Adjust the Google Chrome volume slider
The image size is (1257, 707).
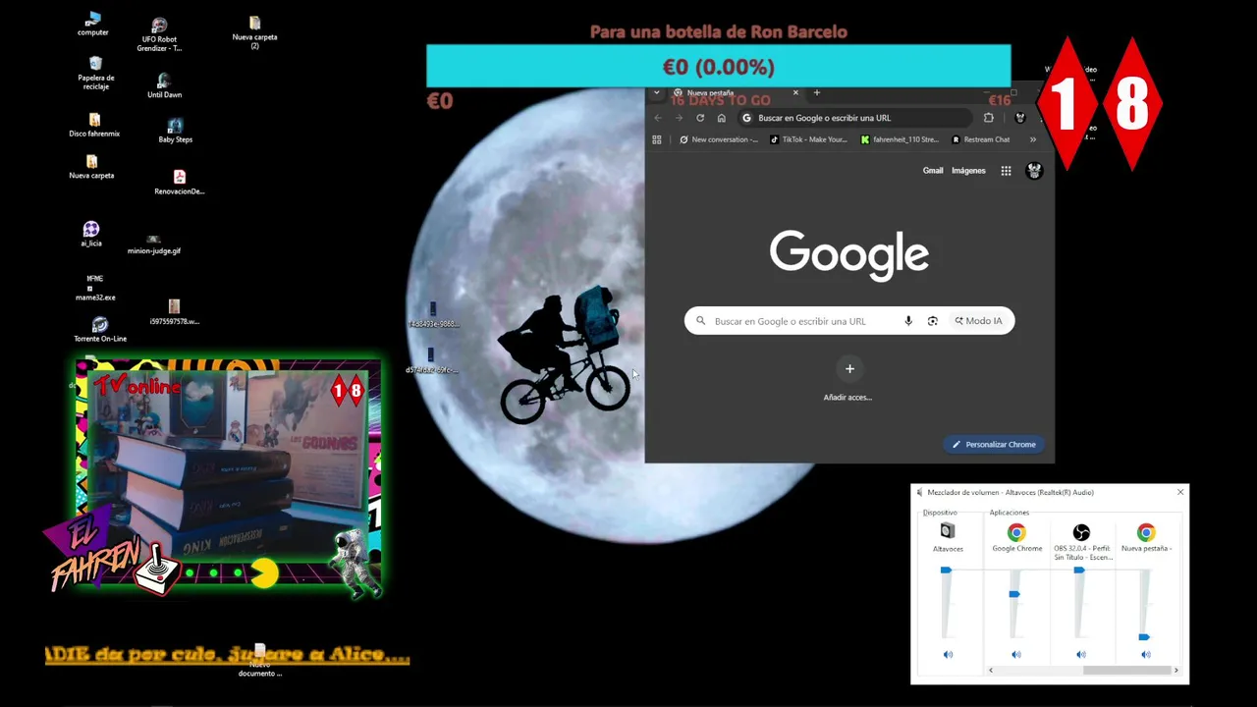(1014, 594)
